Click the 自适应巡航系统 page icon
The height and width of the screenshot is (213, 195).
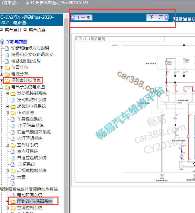(13, 158)
